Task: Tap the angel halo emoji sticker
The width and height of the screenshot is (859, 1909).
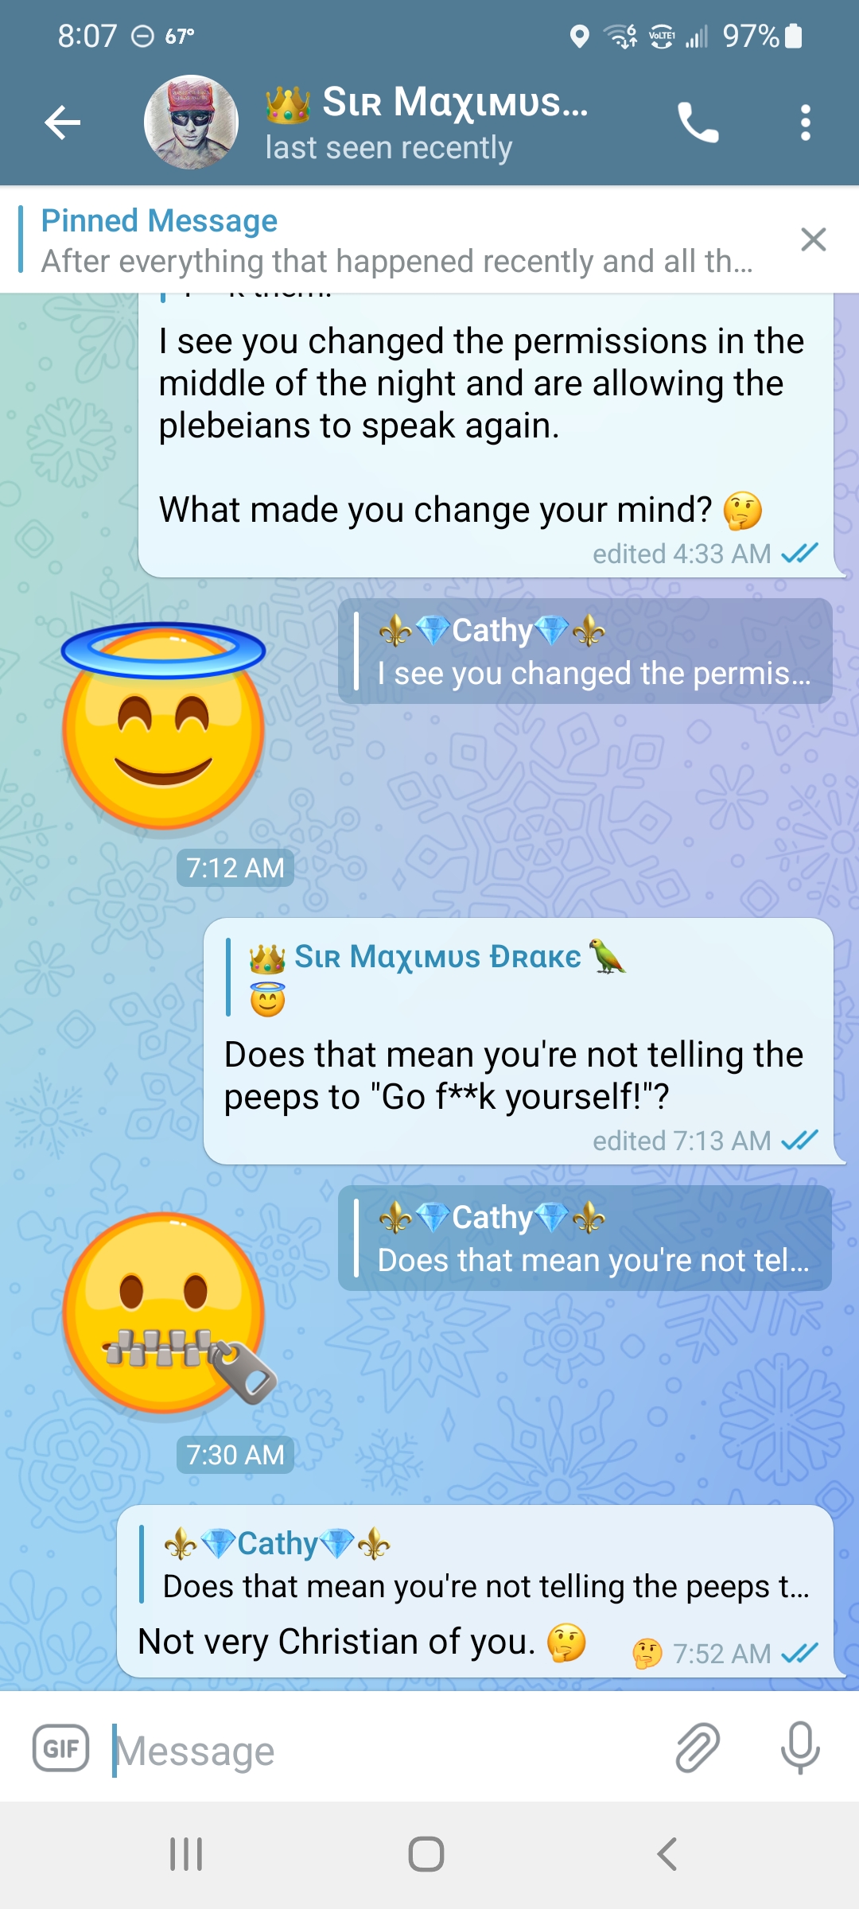Action: (163, 725)
